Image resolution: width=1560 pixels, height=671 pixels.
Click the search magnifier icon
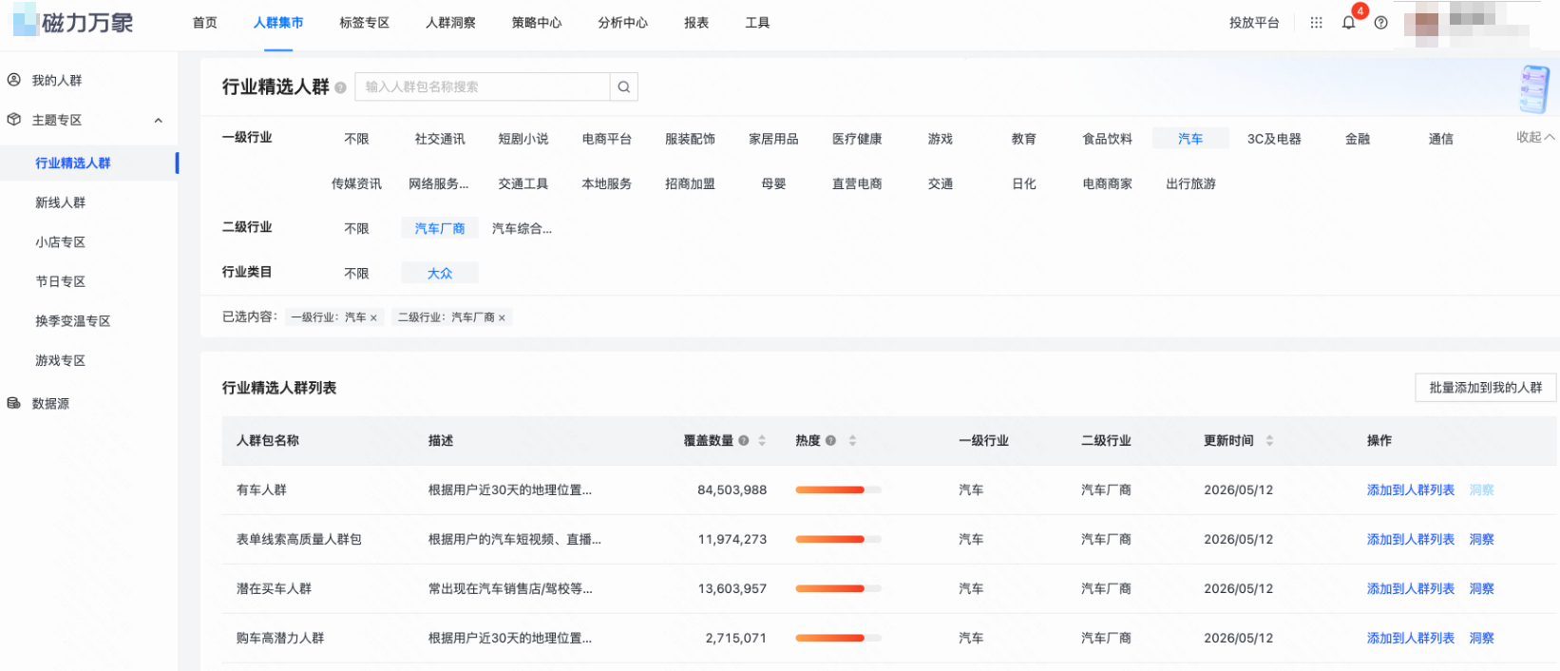pyautogui.click(x=623, y=86)
